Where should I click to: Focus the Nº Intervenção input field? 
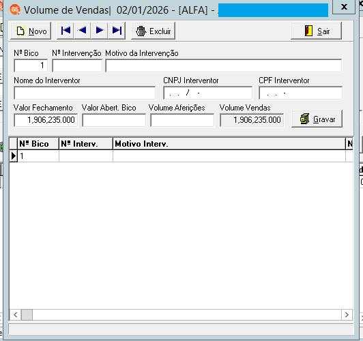77,65
